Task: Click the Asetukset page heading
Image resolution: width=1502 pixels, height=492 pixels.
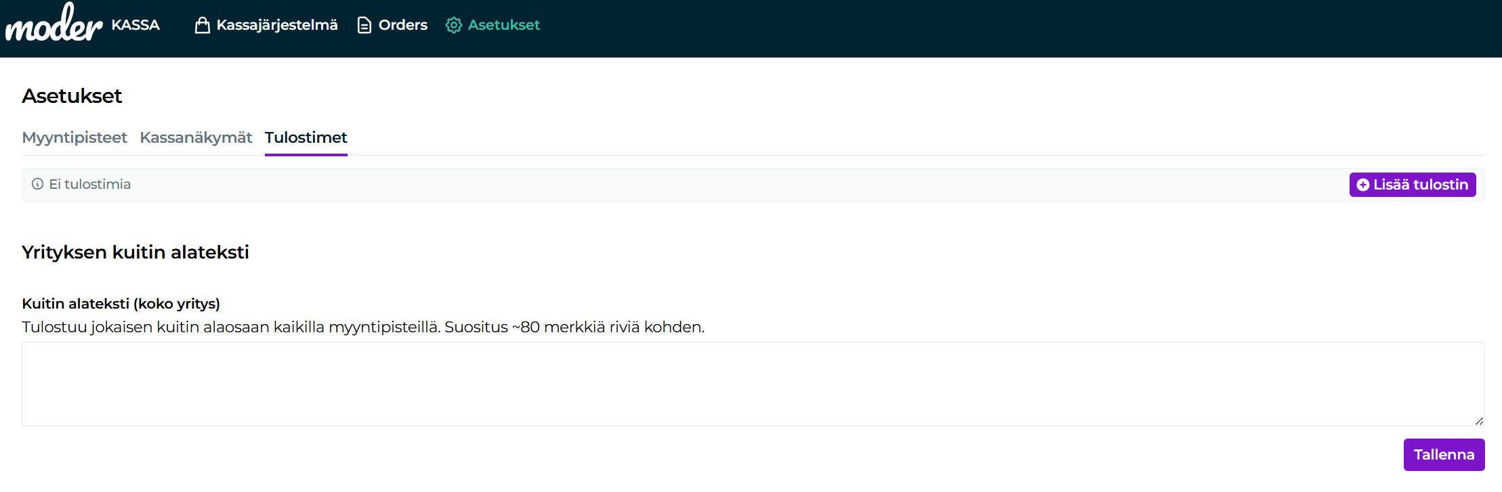Action: pos(72,96)
